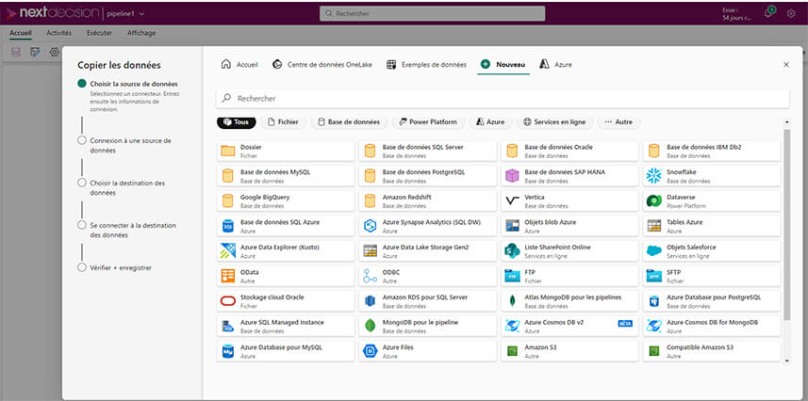Choose the FTP connector icon
The width and height of the screenshot is (808, 401).
click(512, 276)
